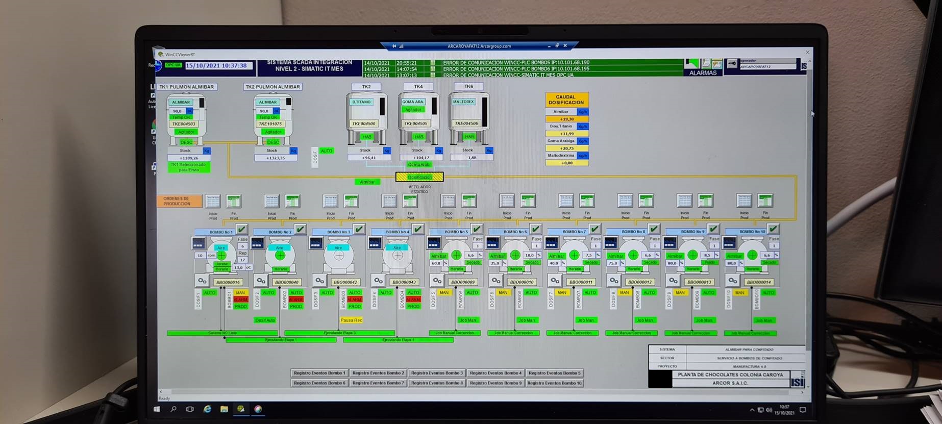
Task: Toggle the check mark box of Bombo 10
Action: click(x=773, y=229)
